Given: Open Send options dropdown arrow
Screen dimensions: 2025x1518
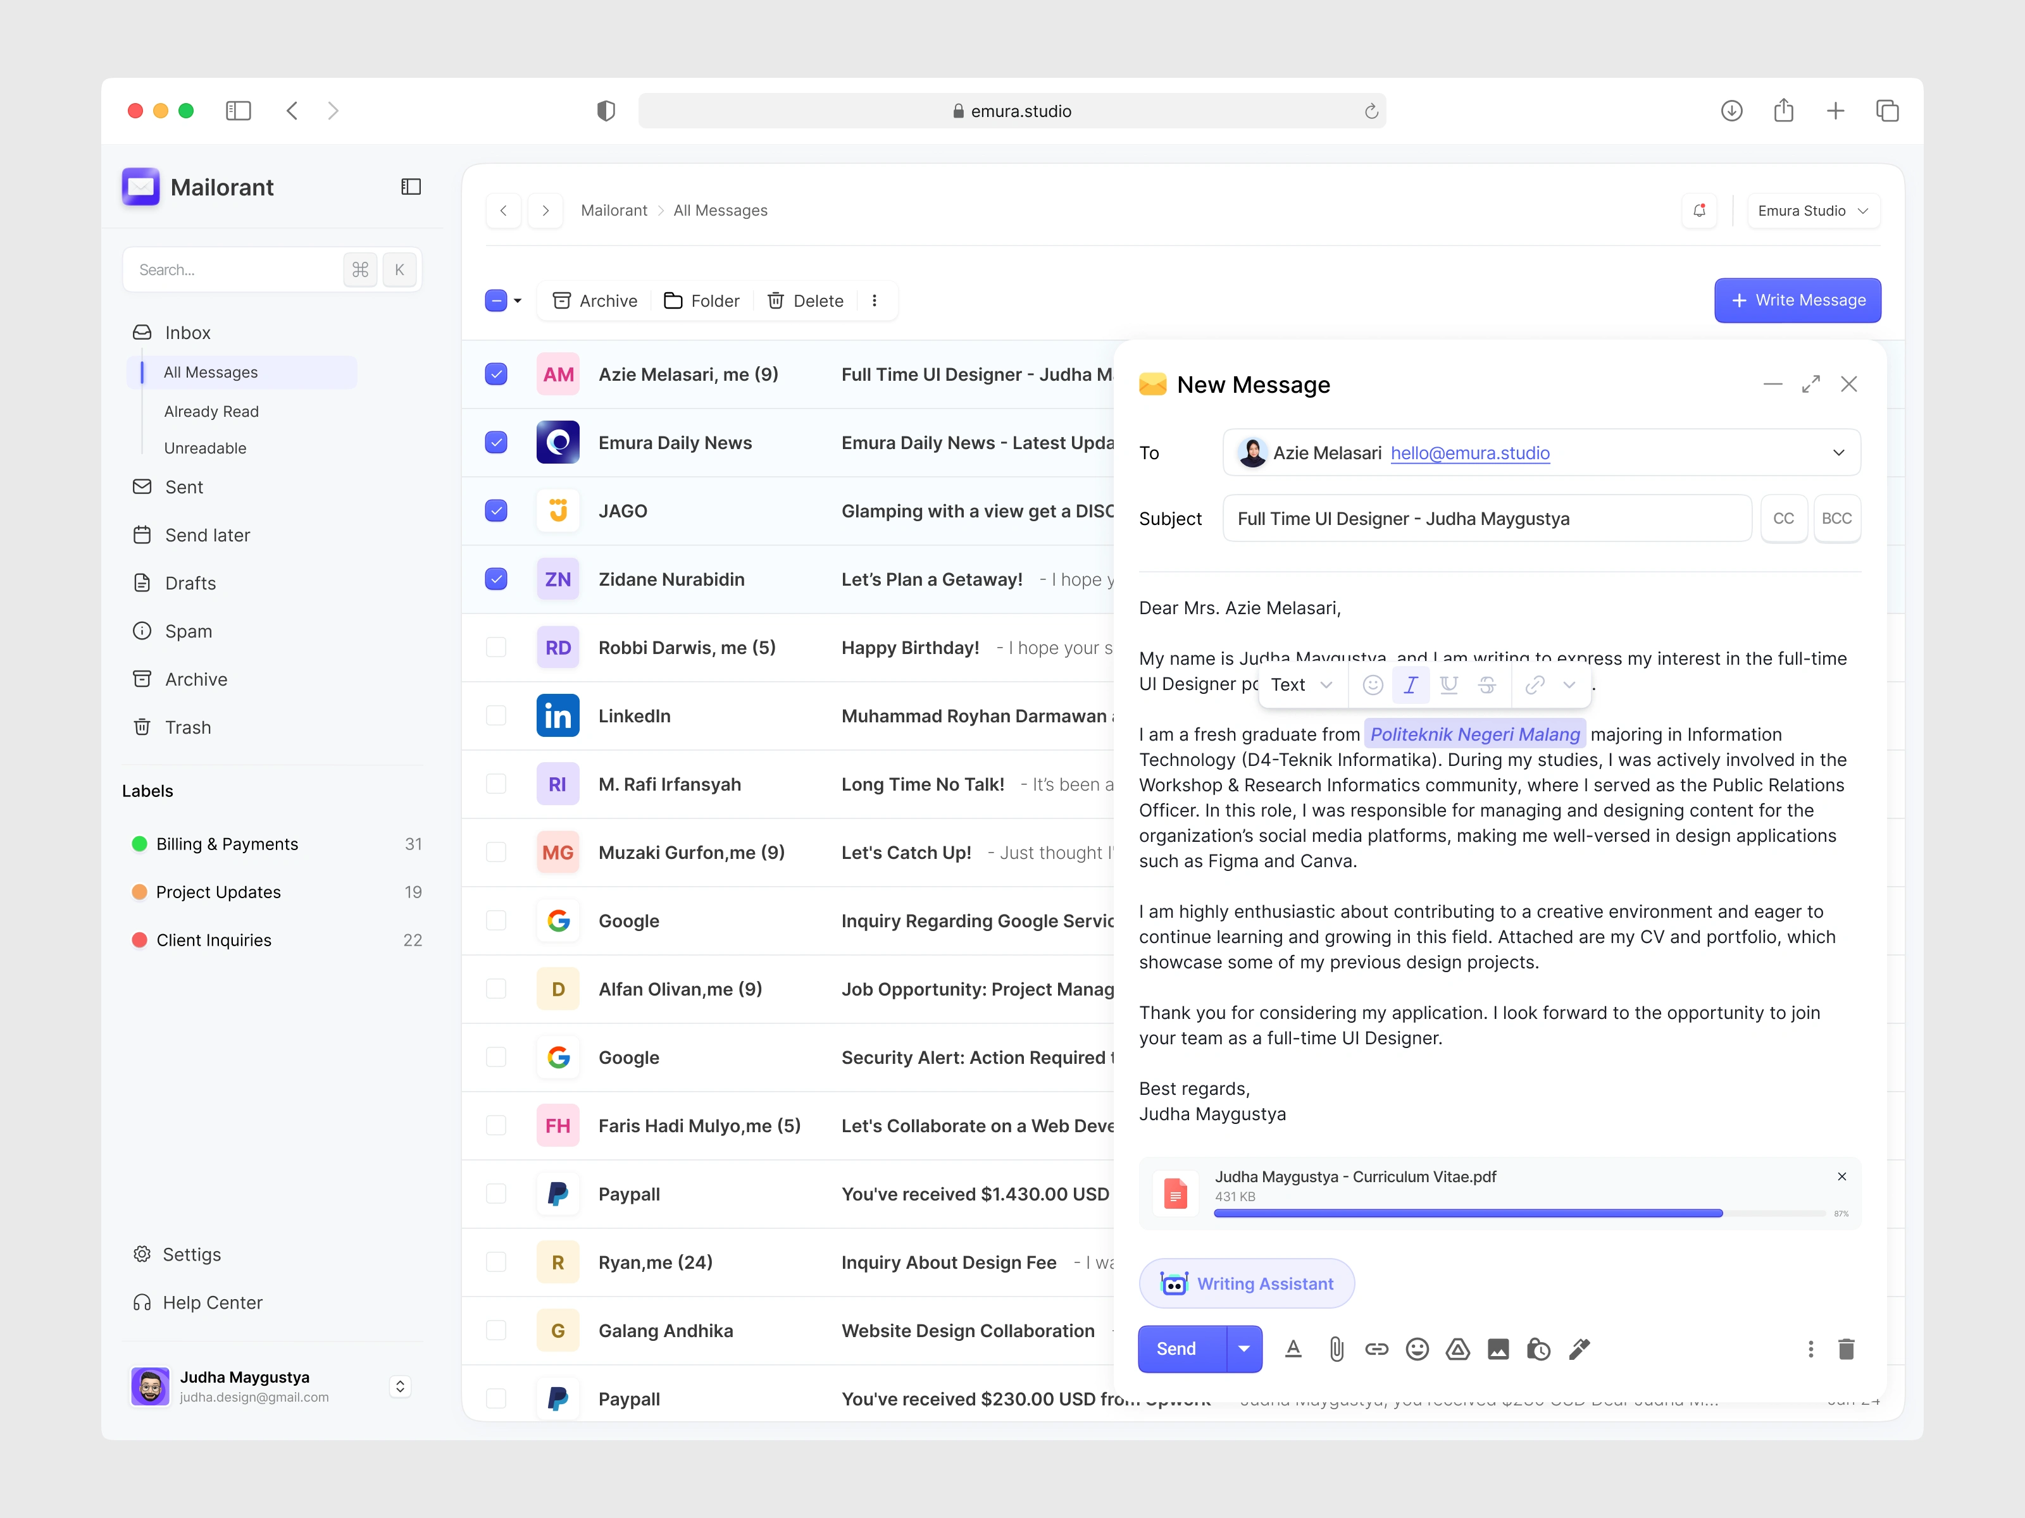Looking at the screenshot, I should pyautogui.click(x=1244, y=1348).
